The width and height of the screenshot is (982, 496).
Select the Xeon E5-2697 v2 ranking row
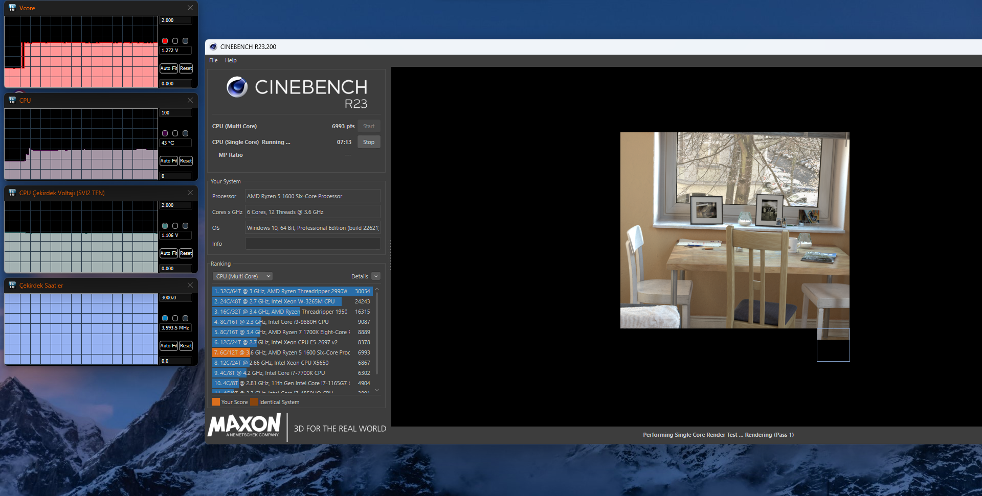coord(292,342)
